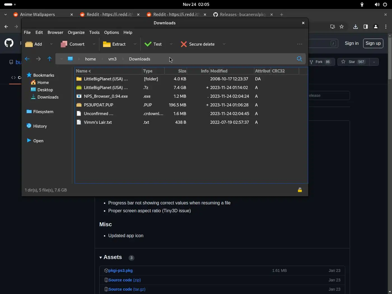Open the Options menu
Image resolution: width=392 pixels, height=294 pixels.
(111, 32)
